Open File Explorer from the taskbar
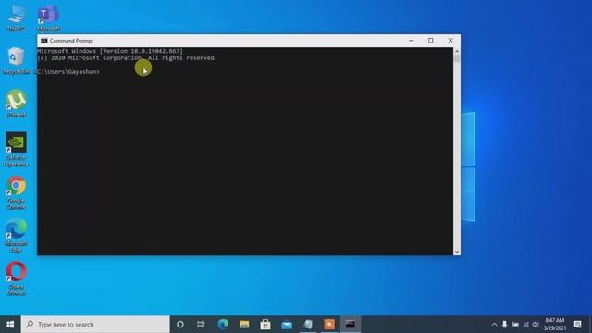Screen dimensions: 592x333 pyautogui.click(x=244, y=325)
